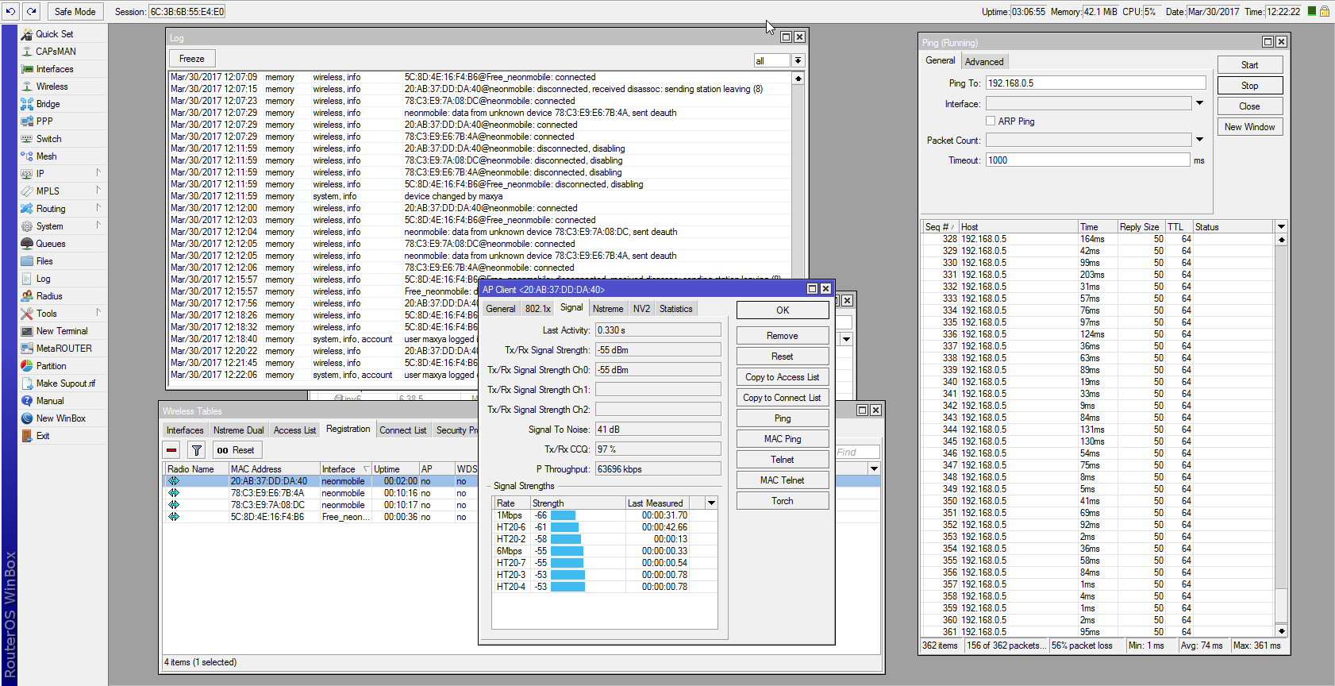
Task: Expand the IP submenu in sidebar
Action: click(x=98, y=172)
